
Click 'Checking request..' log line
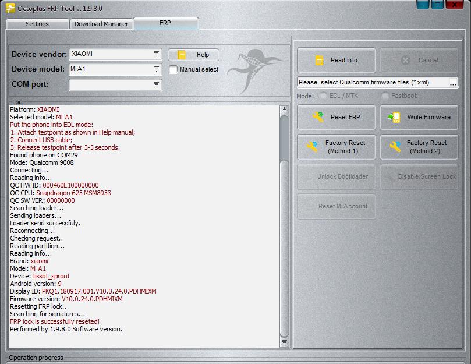[x=36, y=238]
